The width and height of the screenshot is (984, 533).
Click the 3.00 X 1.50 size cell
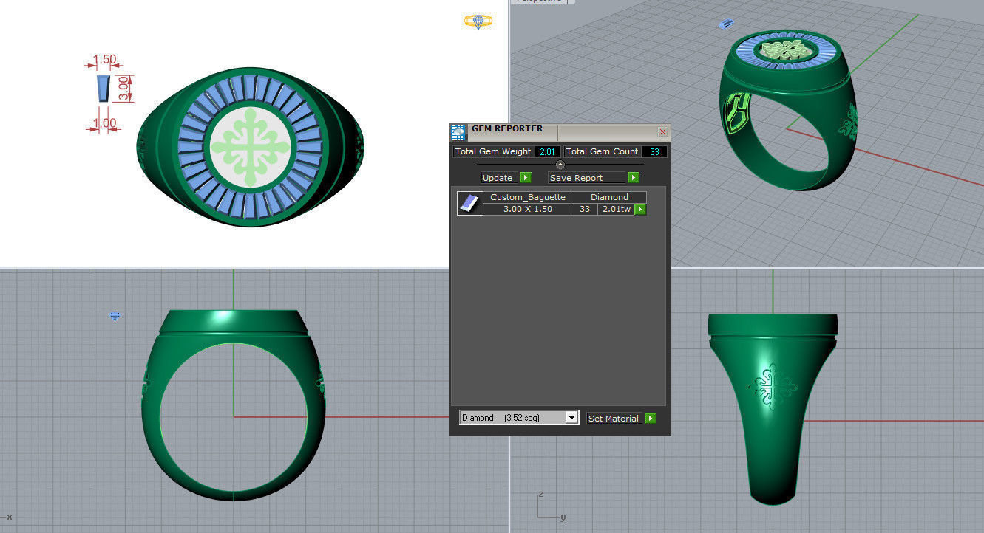(x=527, y=210)
